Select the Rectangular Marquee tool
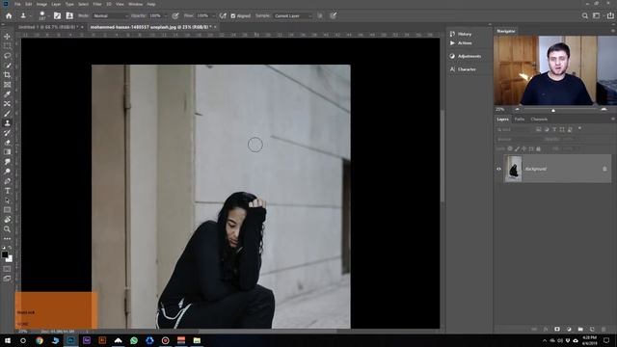Image resolution: width=617 pixels, height=347 pixels. tap(7, 46)
